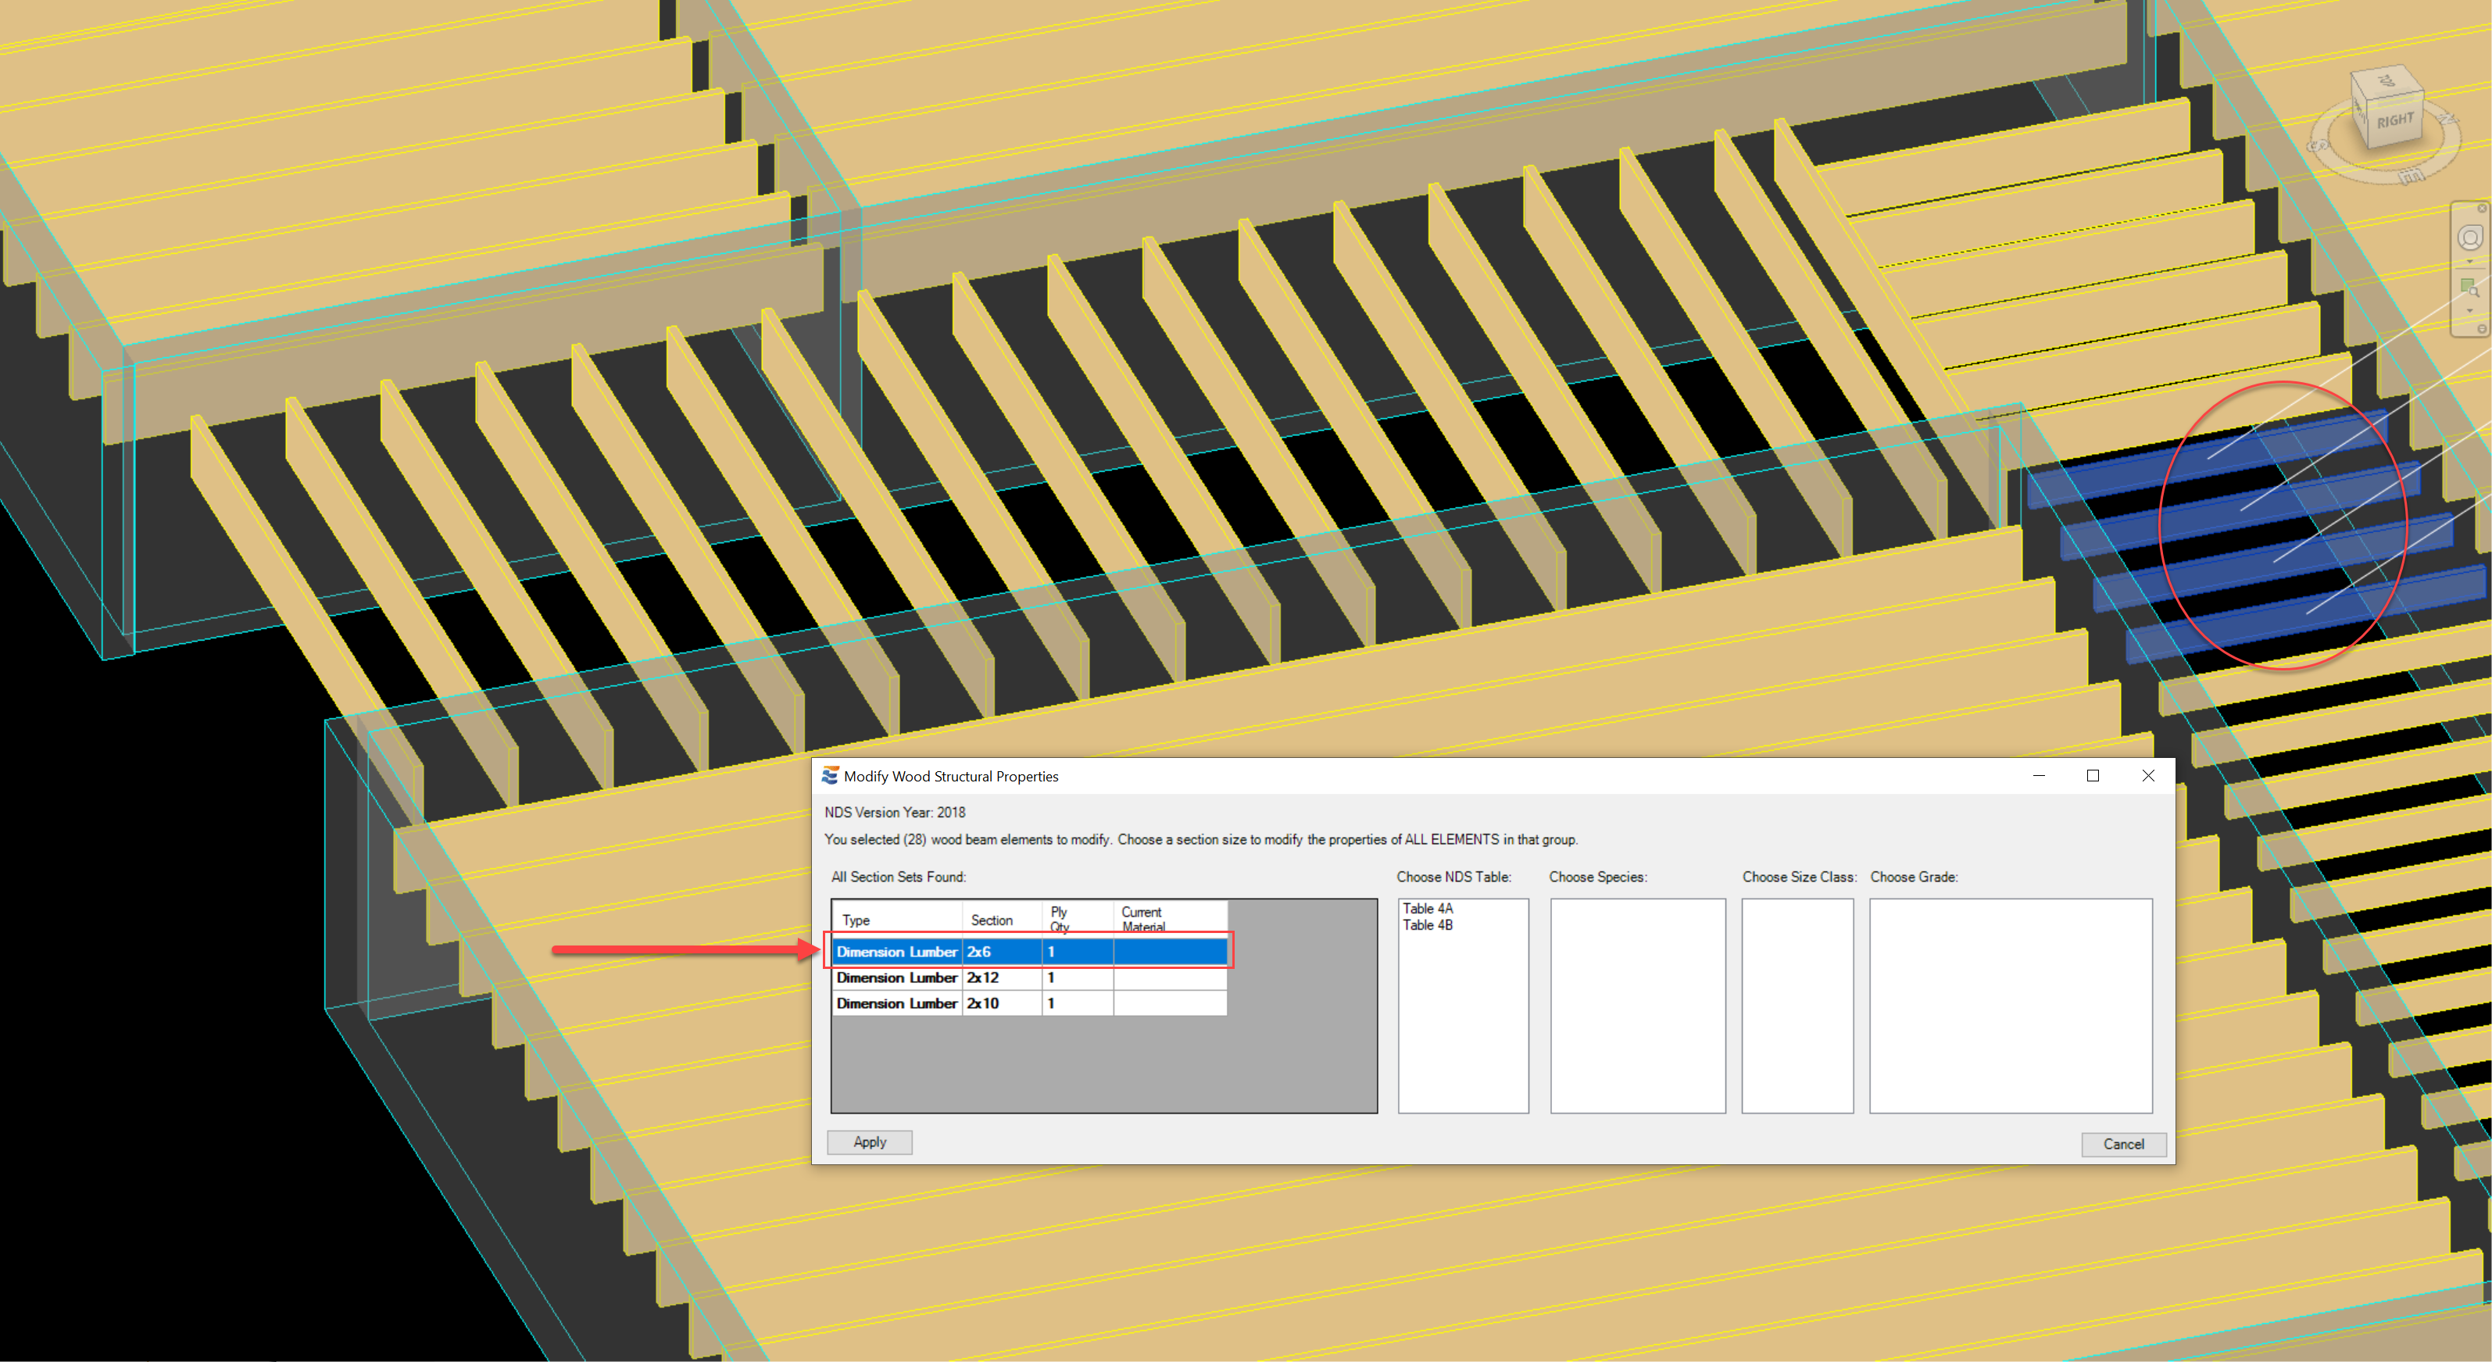
Task: Select Table 4A in NDS Table list
Action: point(1427,910)
